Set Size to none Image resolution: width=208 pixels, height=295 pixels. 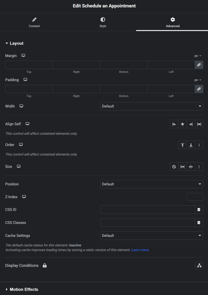(x=174, y=167)
